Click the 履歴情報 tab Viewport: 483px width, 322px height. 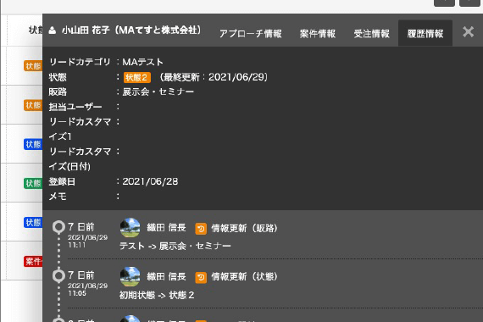(x=425, y=34)
